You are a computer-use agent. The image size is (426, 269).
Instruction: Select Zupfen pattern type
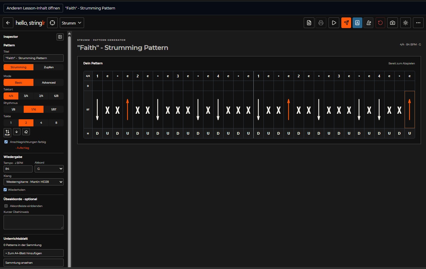(49, 67)
